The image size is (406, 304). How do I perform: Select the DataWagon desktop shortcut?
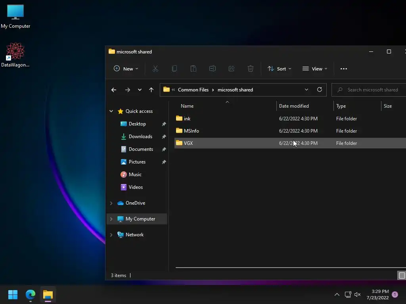(x=15, y=55)
